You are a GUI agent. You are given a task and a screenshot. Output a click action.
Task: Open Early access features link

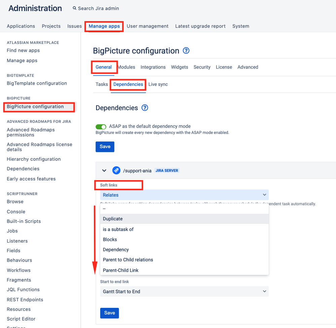click(x=31, y=179)
